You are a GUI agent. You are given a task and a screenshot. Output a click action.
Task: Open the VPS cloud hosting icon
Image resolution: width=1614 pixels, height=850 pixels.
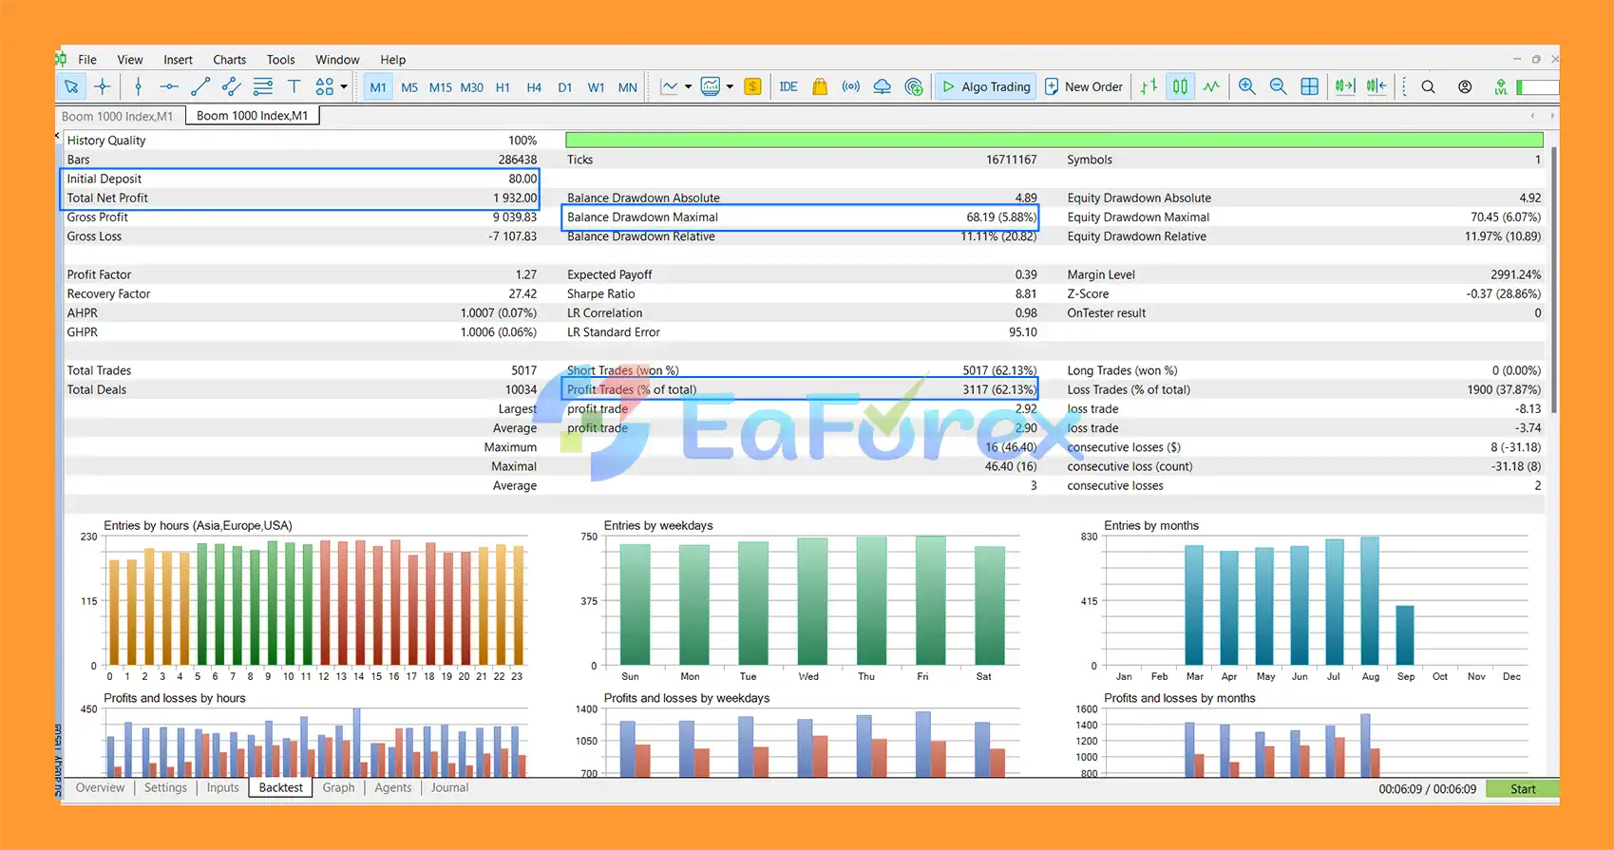(883, 86)
